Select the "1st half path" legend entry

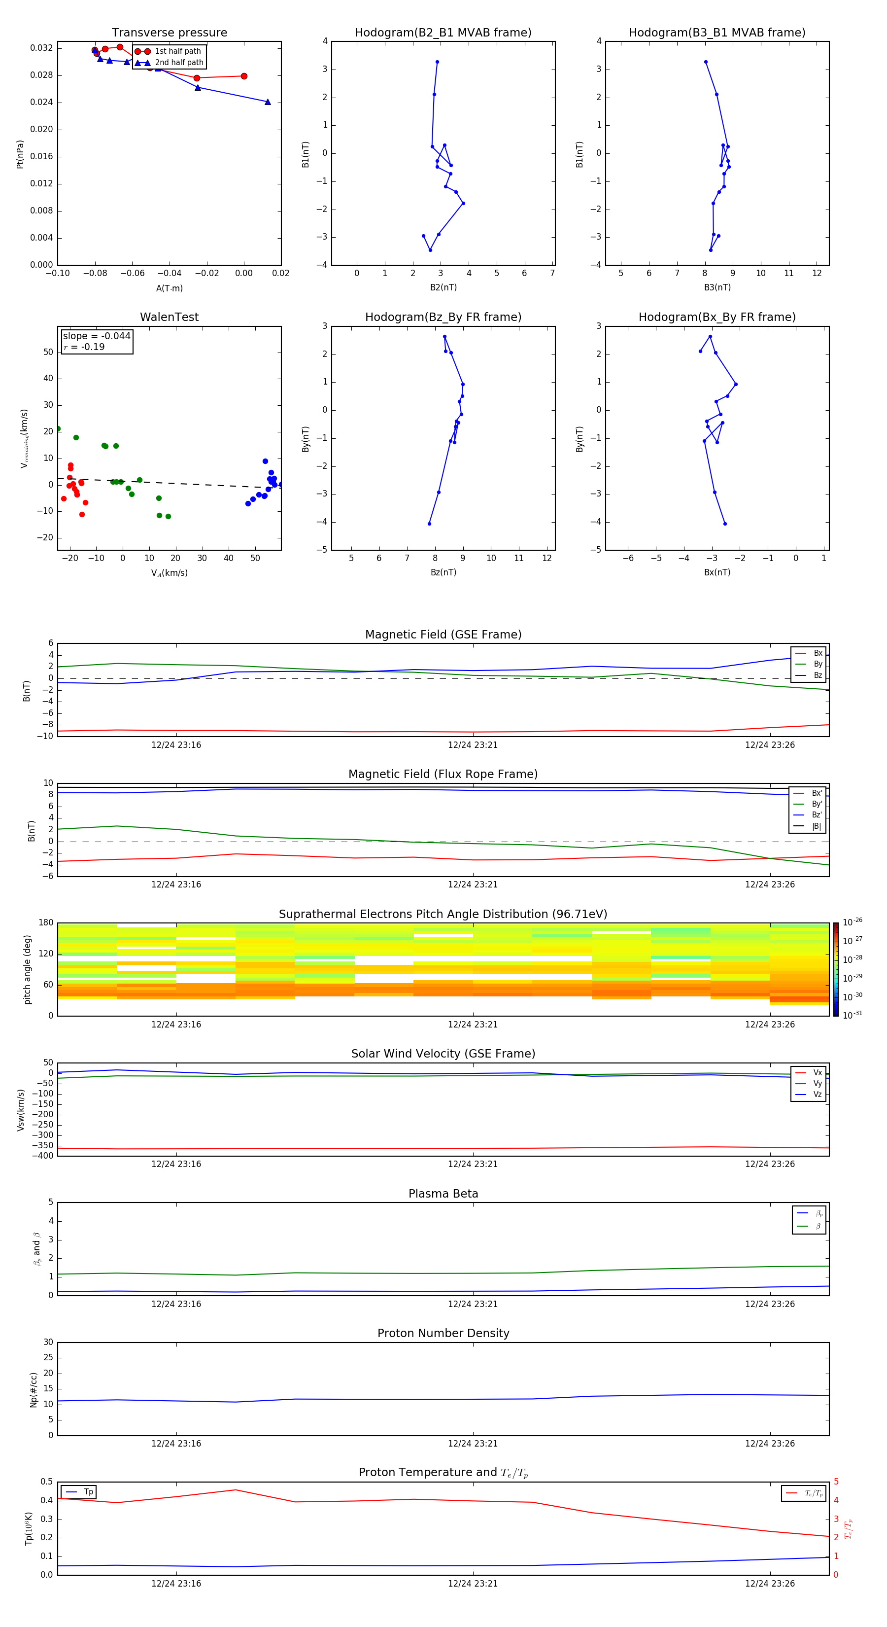[168, 51]
